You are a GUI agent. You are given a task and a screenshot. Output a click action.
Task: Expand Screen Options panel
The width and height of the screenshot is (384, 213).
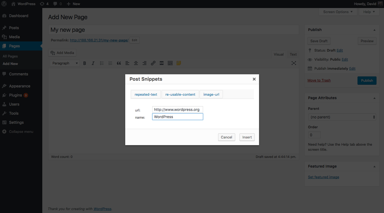[x=338, y=12]
